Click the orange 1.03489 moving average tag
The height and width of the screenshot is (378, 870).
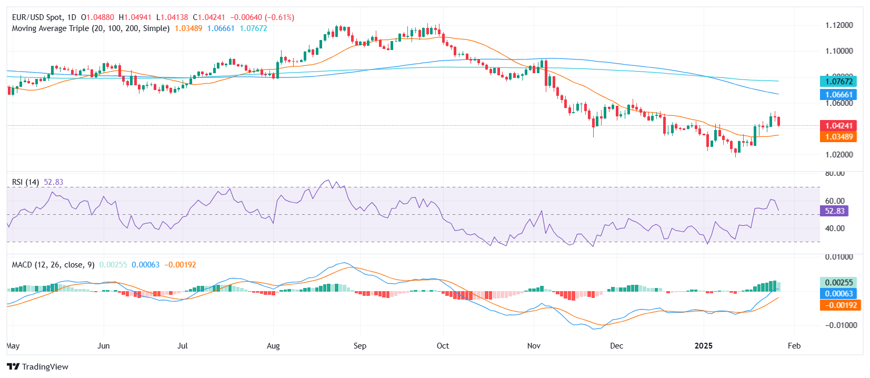838,137
